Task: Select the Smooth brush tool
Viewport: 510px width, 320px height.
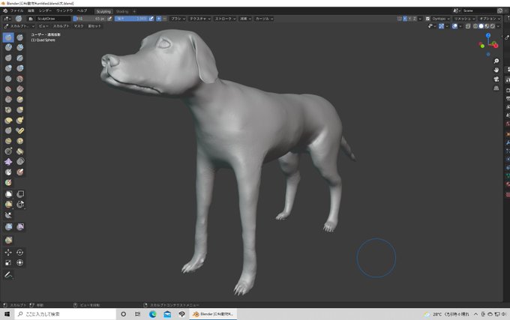Action: click(19, 79)
